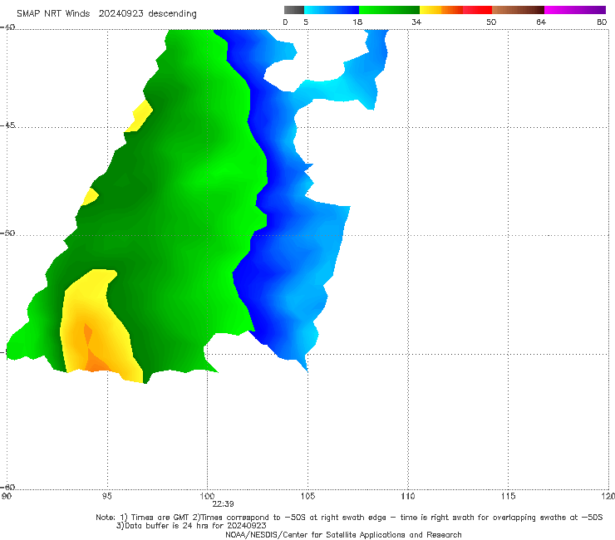
Task: Click latitude axis label '-50'
Action: coord(7,233)
